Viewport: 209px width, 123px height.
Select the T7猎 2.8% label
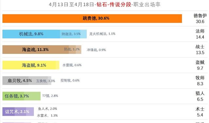[x=50, y=96]
